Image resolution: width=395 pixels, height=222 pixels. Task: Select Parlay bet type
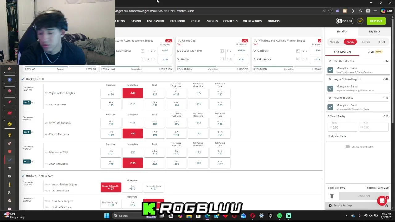coord(350,42)
